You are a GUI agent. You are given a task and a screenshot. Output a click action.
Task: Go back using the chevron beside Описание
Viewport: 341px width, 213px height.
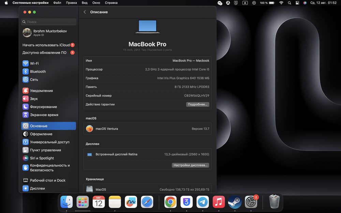tap(85, 12)
